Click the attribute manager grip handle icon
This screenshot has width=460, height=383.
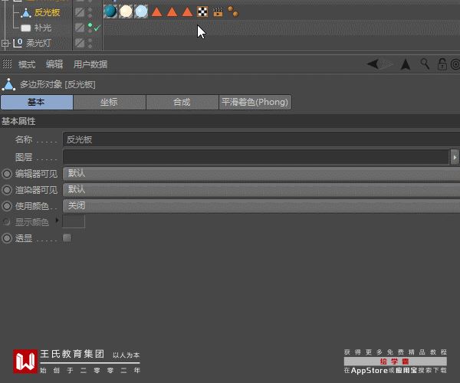click(x=7, y=64)
